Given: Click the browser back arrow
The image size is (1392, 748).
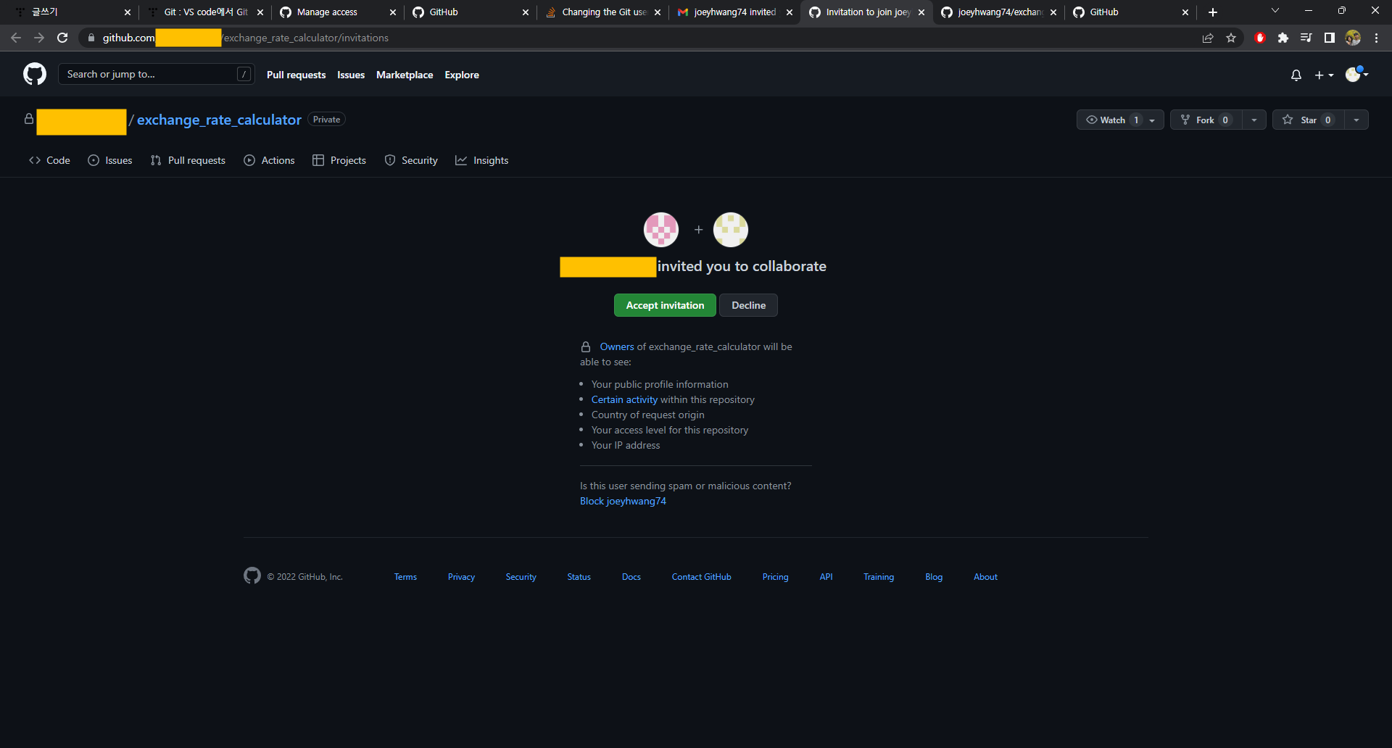Looking at the screenshot, I should tap(16, 38).
